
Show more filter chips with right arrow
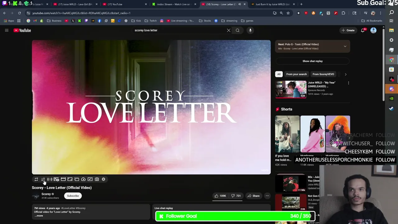pyautogui.click(x=345, y=74)
